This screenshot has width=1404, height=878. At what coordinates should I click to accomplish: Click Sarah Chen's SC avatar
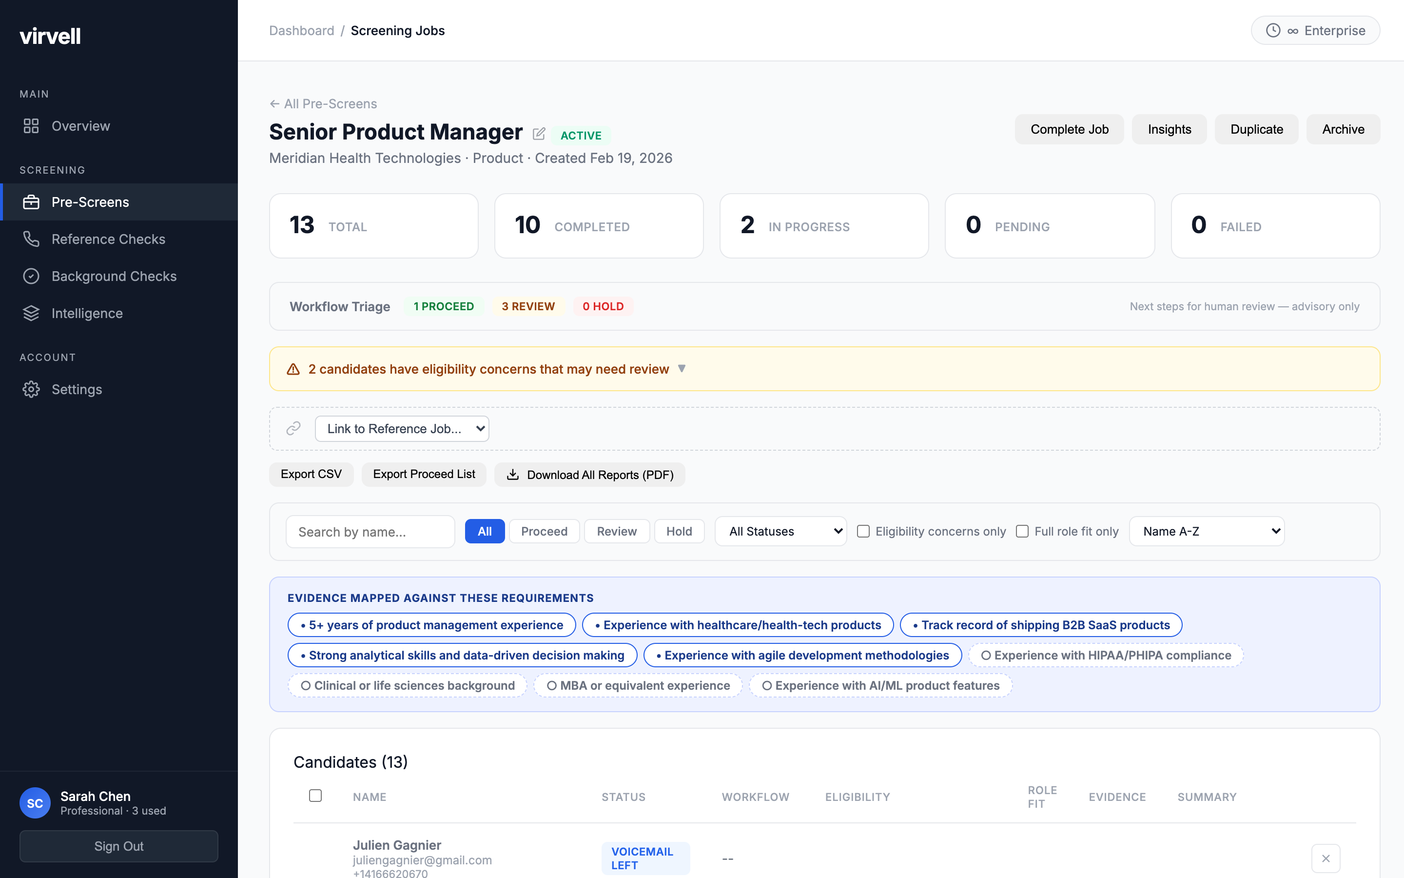pyautogui.click(x=35, y=803)
